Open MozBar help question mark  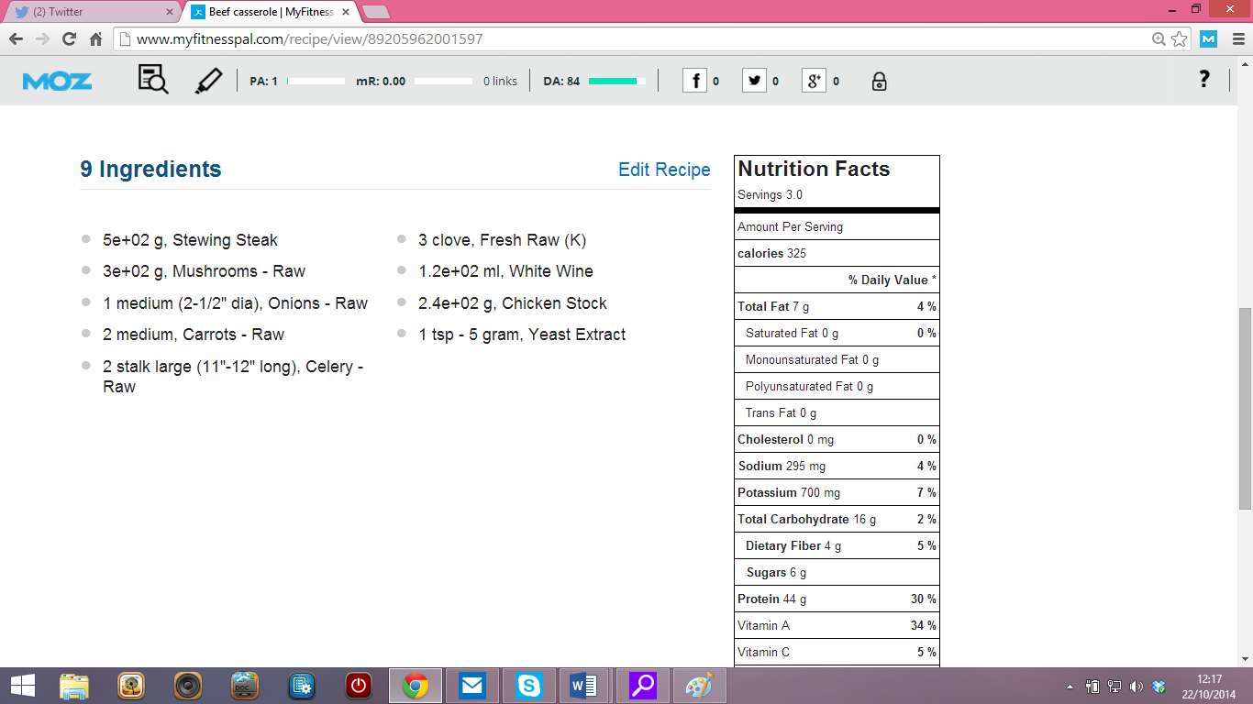coord(1204,80)
